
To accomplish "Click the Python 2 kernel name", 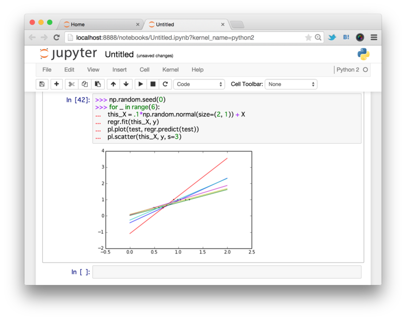I will (348, 70).
